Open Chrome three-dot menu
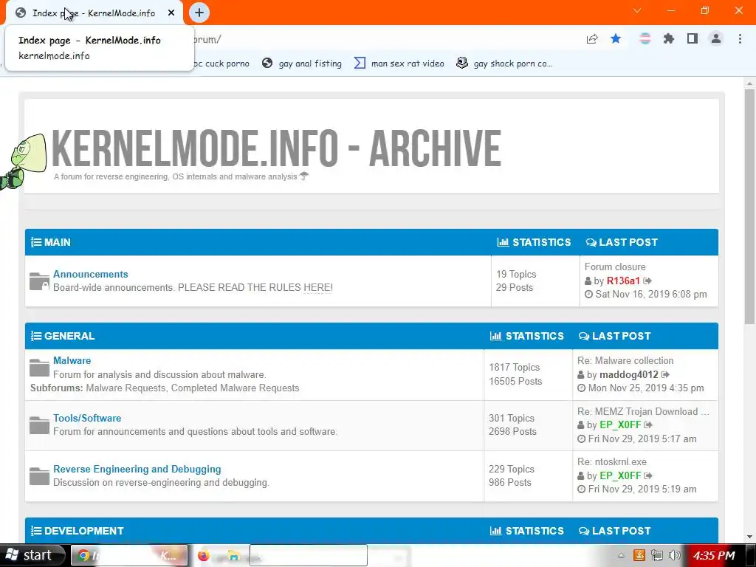 click(x=740, y=38)
